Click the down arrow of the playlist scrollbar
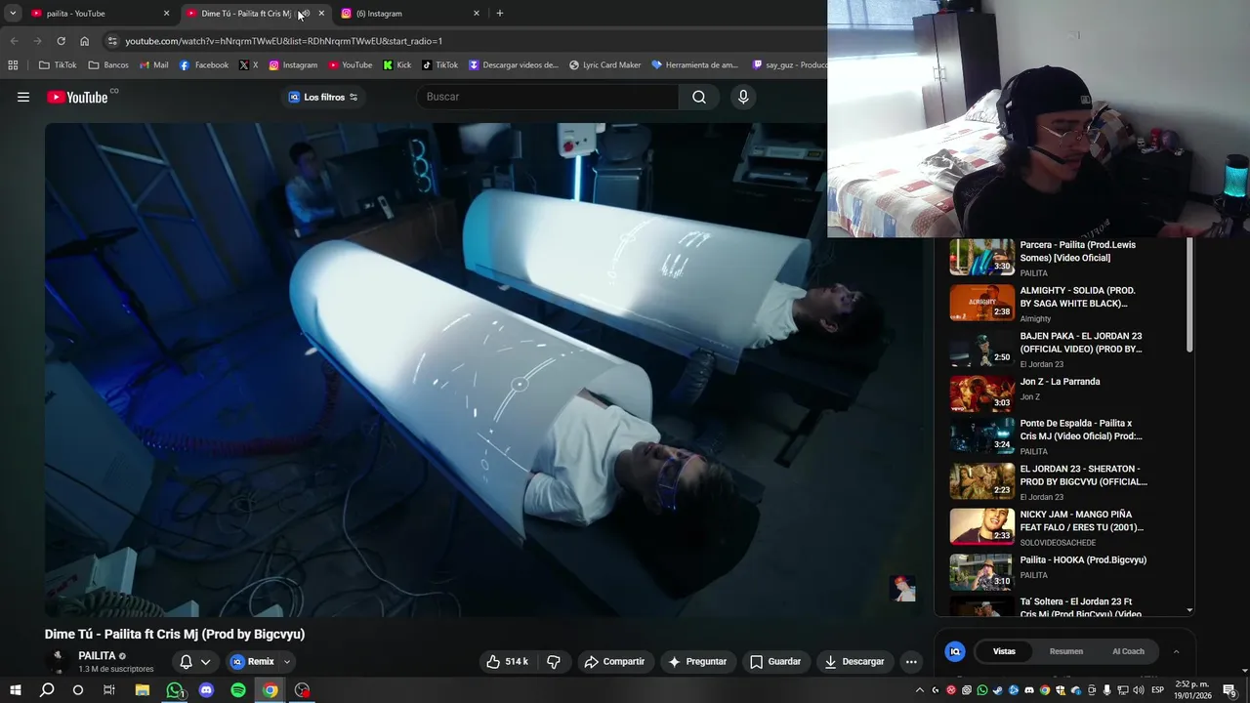Screen dimensions: 1250x703 pos(1189,610)
